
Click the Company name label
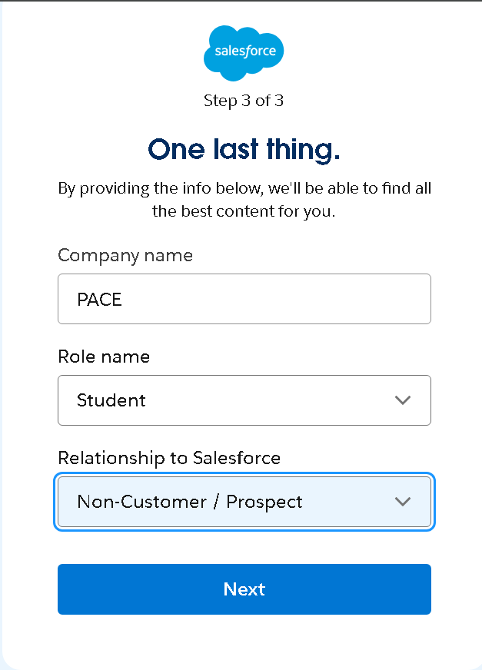[x=125, y=255]
